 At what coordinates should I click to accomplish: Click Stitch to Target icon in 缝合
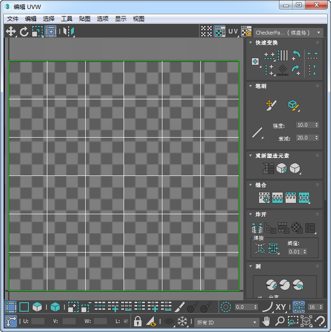[x=264, y=198]
